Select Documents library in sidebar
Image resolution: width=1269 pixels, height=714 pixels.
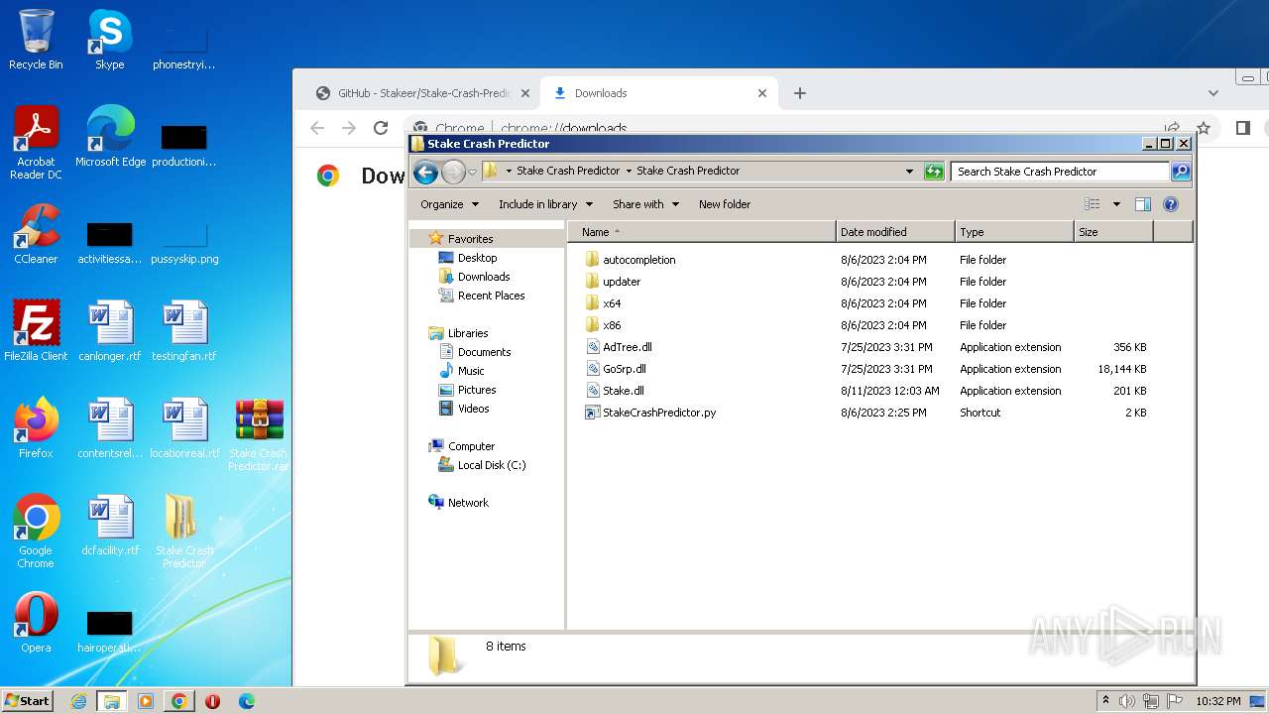pos(484,352)
